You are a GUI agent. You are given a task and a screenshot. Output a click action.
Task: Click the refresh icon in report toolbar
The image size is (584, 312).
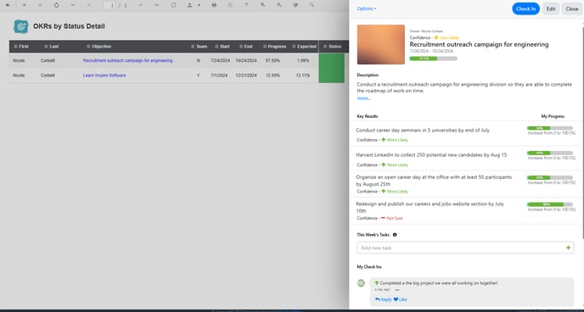point(57,5)
